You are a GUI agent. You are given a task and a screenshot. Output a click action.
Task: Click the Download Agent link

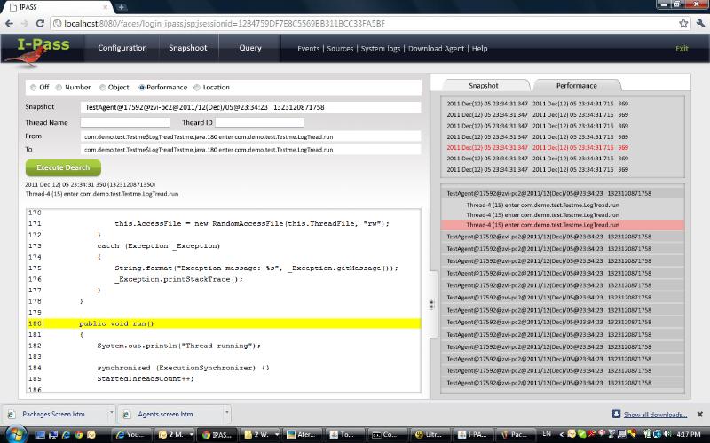coord(436,49)
